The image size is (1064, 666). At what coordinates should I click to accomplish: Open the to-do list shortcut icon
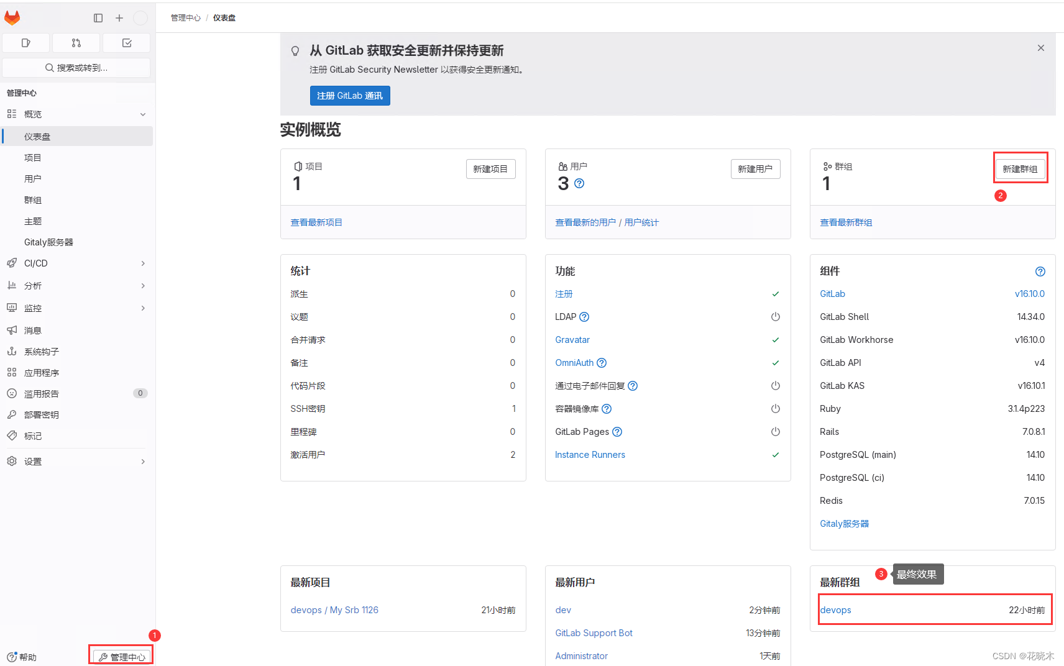[x=127, y=43]
